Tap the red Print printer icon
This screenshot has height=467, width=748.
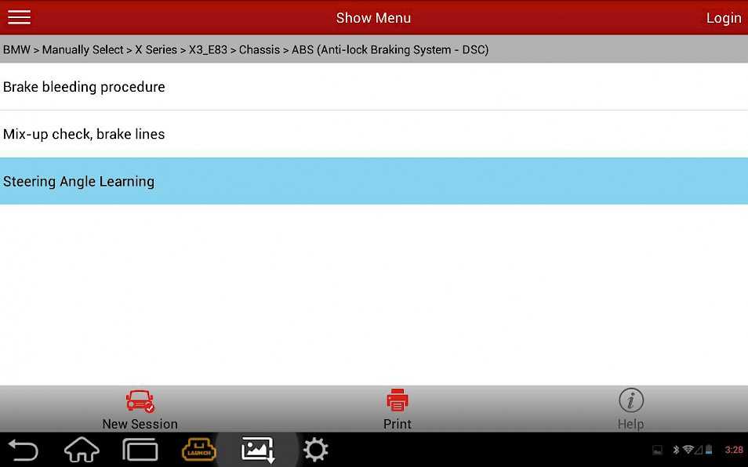click(397, 400)
